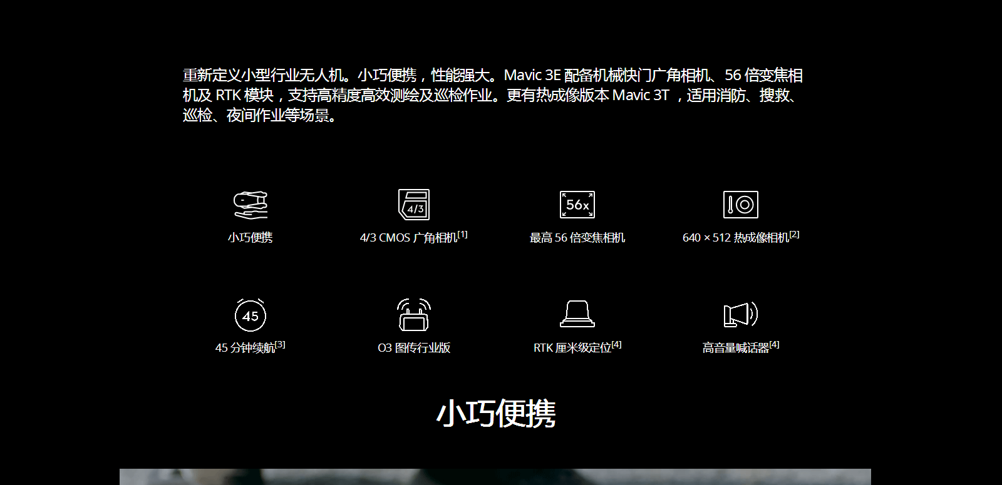
Task: Select the 640 × 512 热成像相机 label
Action: tap(736, 238)
